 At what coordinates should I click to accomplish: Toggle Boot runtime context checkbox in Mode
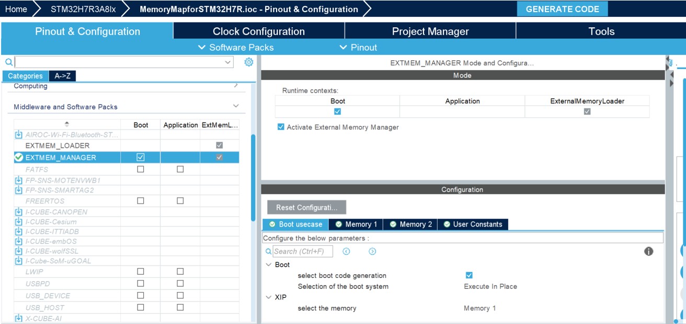coord(337,111)
